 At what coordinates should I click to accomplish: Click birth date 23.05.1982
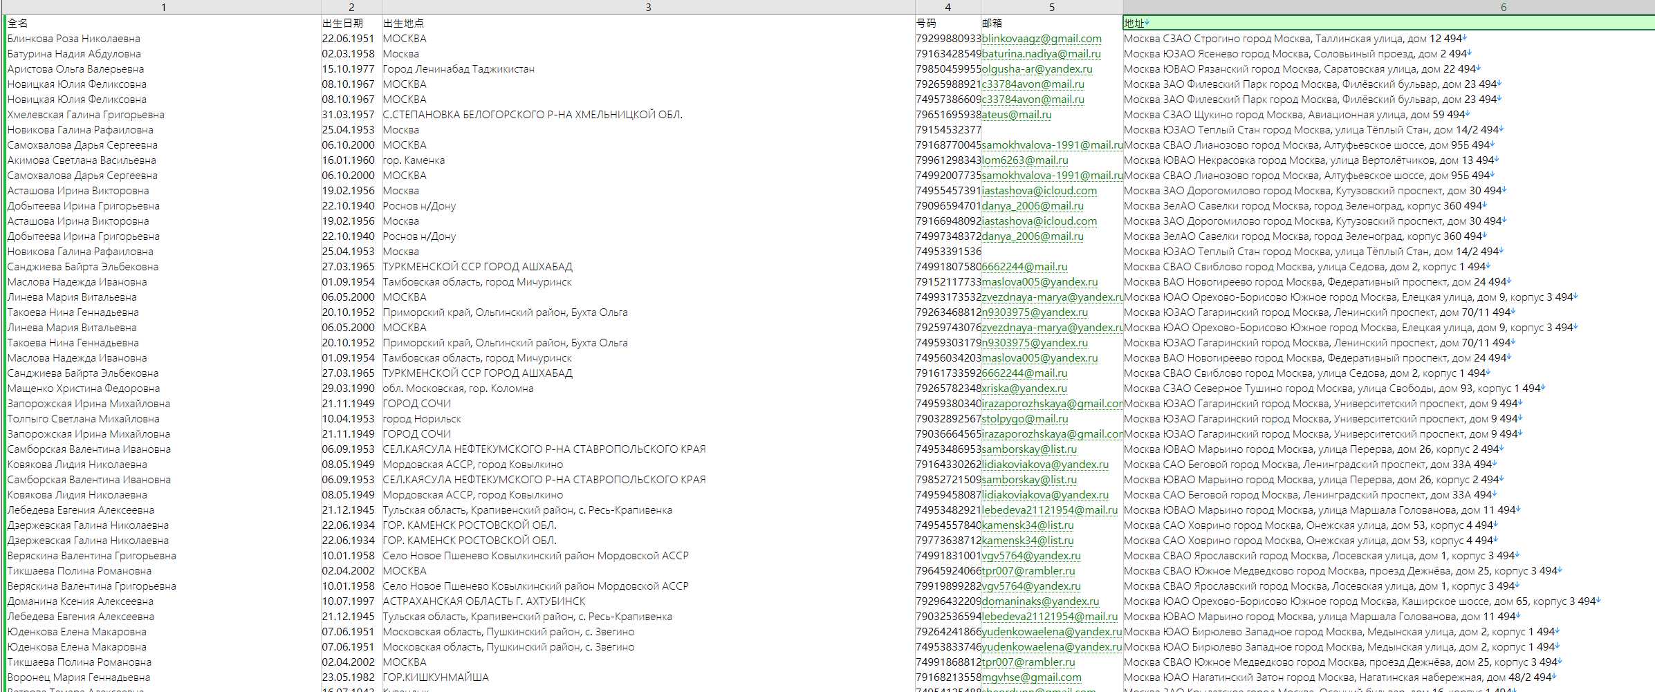pos(348,677)
